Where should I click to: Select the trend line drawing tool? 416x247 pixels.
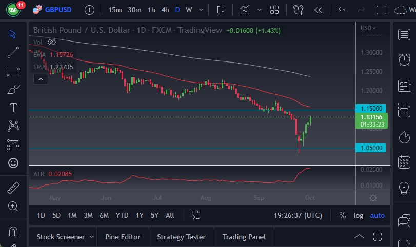click(13, 52)
